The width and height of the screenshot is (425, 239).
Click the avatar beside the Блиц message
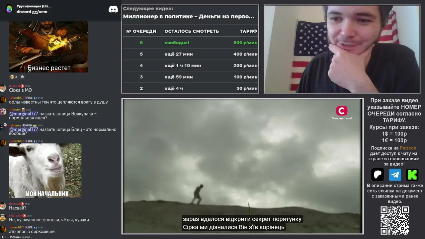pyautogui.click(x=3, y=127)
